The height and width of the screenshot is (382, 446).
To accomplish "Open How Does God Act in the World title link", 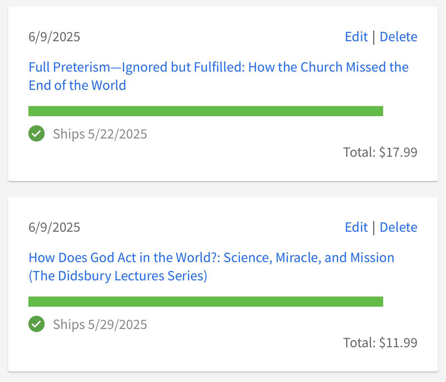I will [x=211, y=258].
